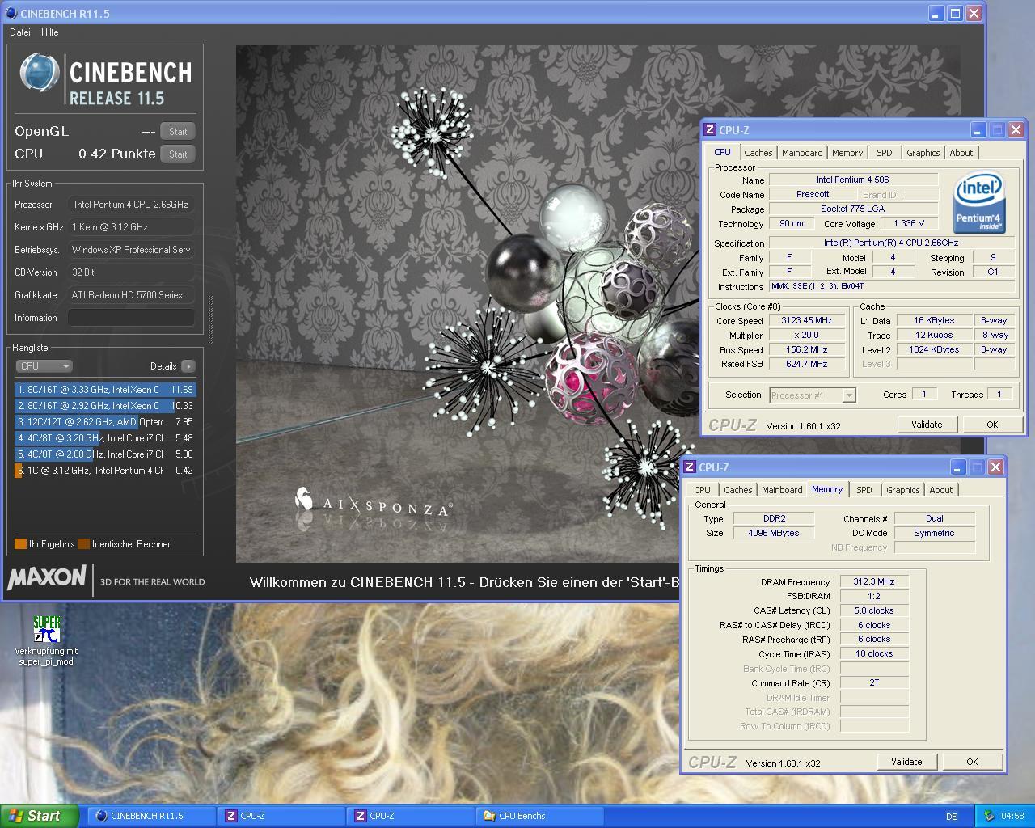Select About tab in upper CPU-Z window

961,153
